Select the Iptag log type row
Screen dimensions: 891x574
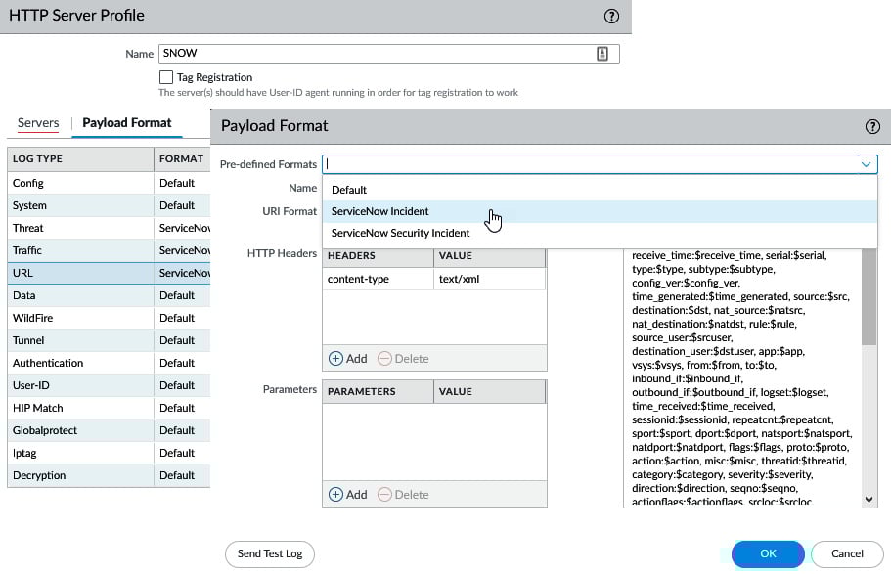(x=109, y=453)
